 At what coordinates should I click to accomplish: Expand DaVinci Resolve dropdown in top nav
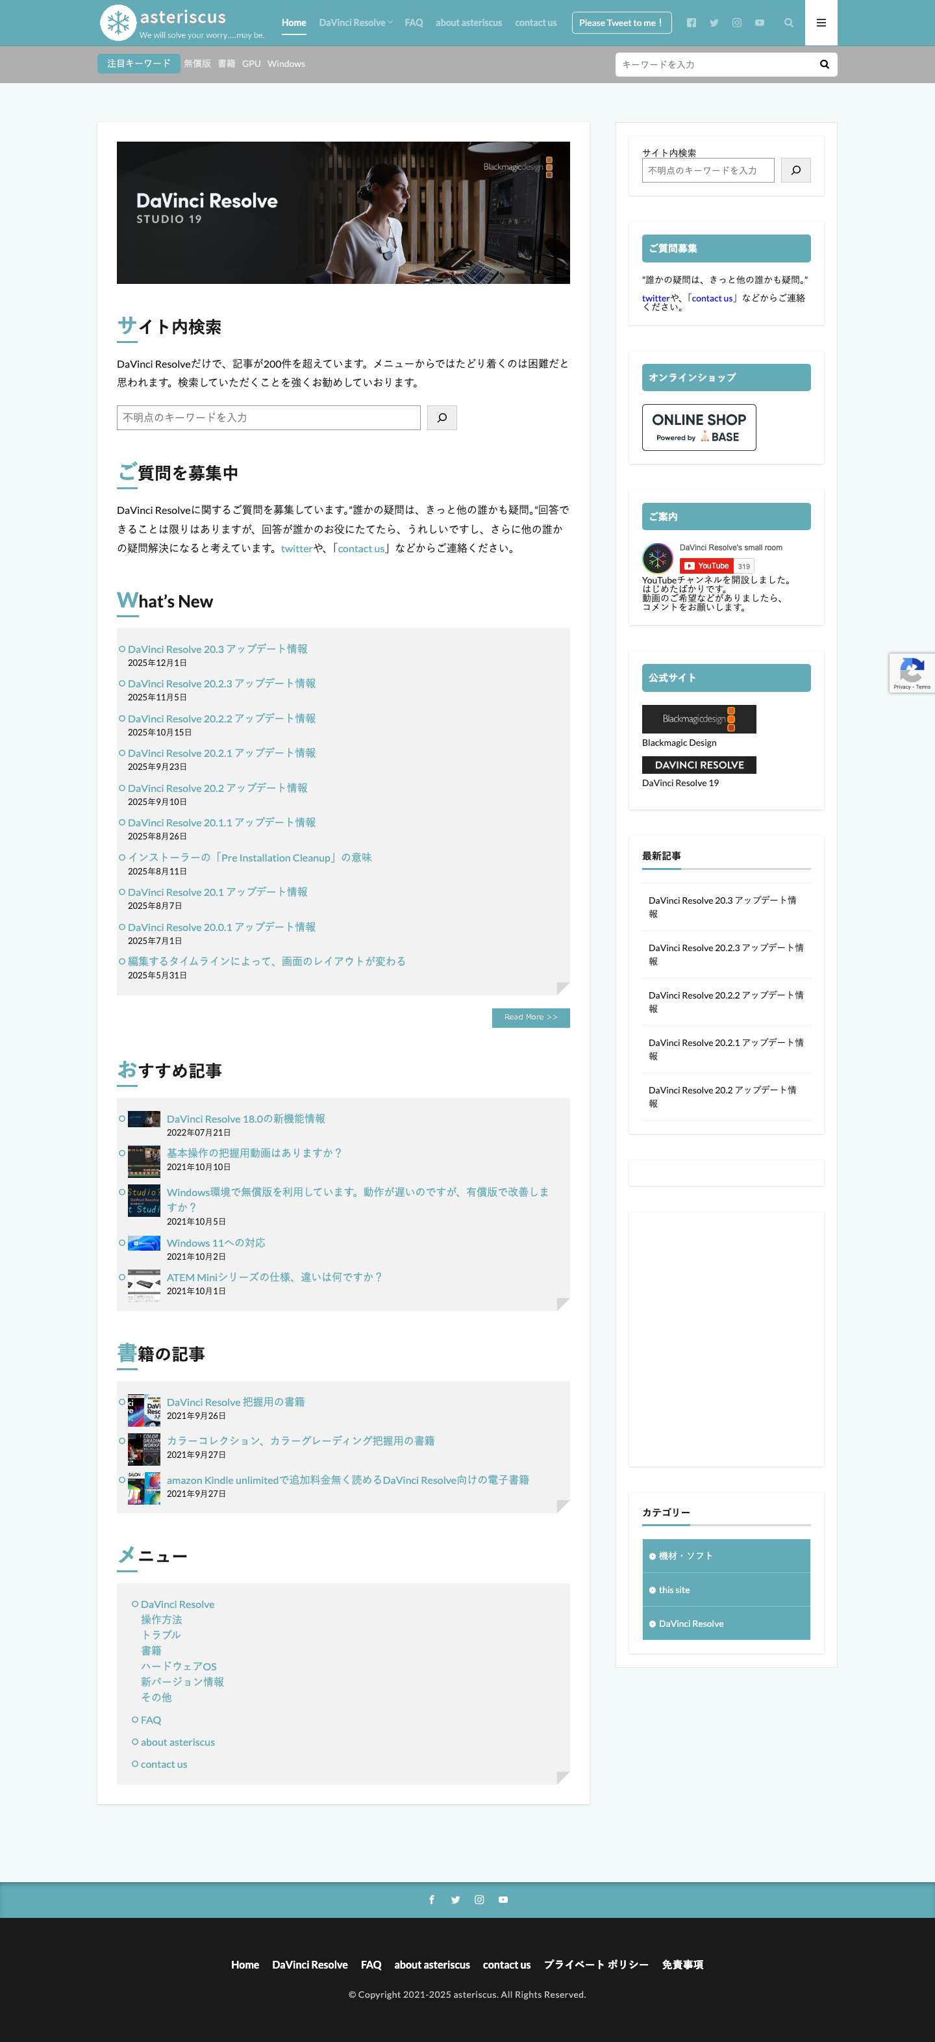click(356, 23)
